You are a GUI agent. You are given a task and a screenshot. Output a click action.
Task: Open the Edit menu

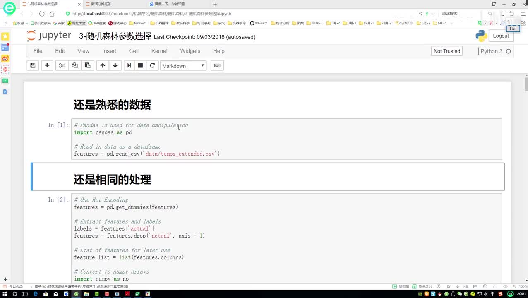coord(60,51)
